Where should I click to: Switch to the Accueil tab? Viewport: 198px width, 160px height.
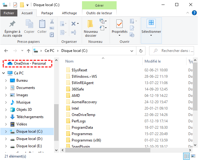[x=27, y=13]
